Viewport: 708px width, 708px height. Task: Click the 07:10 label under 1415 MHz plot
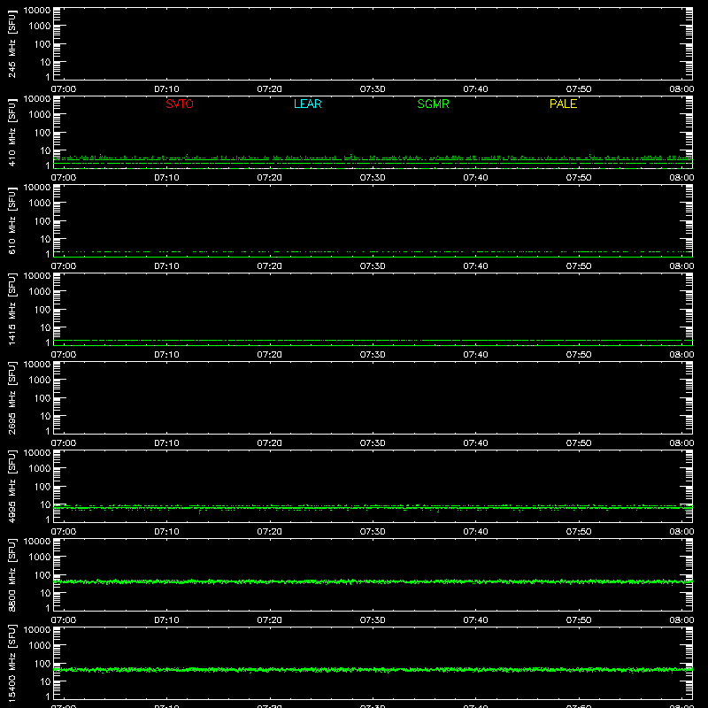tap(166, 355)
